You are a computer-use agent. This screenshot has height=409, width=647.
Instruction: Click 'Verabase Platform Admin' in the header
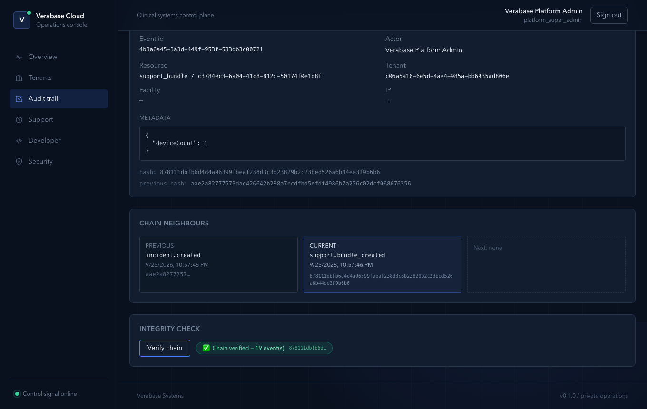click(544, 11)
